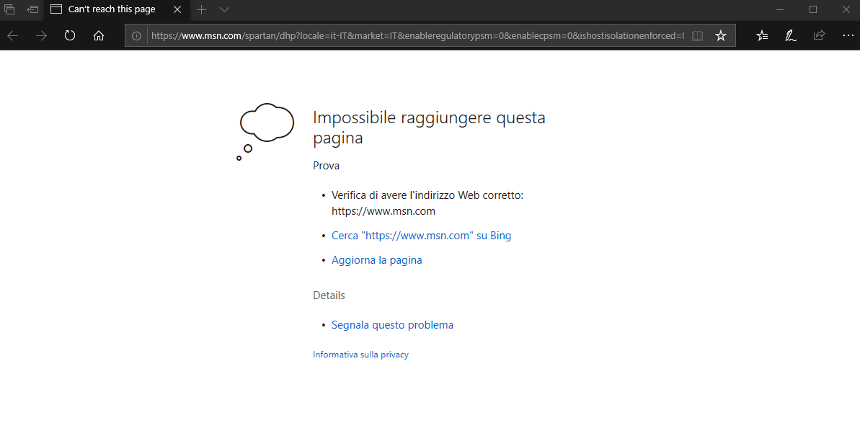860x436 pixels.
Task: Expand the tab previews chevron
Action: (224, 9)
